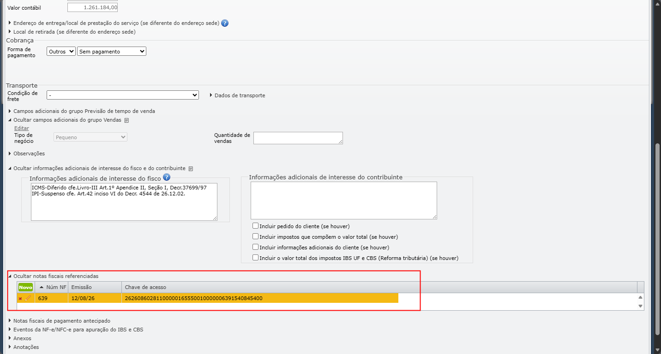Click help icon for Informações adicionais do fisco
This screenshot has height=354, width=661.
[167, 177]
